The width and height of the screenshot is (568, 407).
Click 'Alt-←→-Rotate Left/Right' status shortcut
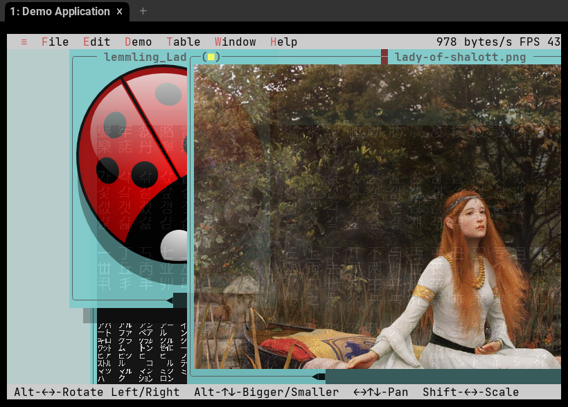[97, 392]
